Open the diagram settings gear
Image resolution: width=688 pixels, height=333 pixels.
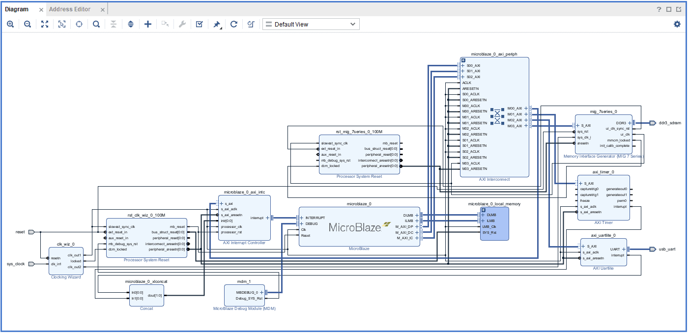(x=677, y=24)
